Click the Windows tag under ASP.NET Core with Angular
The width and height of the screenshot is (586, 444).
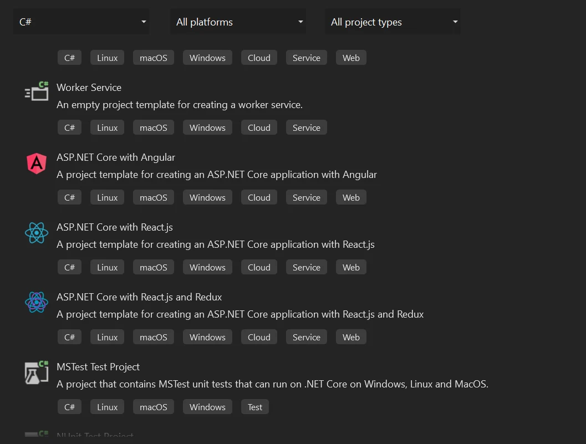[x=207, y=197]
